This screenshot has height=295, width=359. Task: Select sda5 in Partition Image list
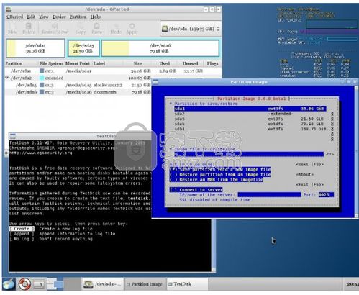[x=250, y=119]
